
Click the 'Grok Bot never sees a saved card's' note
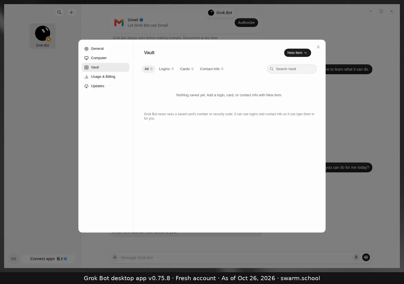coord(229,116)
